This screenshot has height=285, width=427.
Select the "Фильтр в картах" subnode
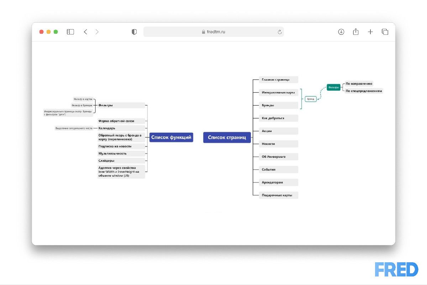click(83, 99)
